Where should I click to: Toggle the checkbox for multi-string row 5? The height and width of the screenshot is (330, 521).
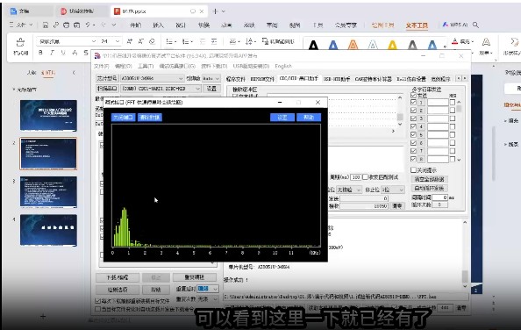(x=413, y=135)
